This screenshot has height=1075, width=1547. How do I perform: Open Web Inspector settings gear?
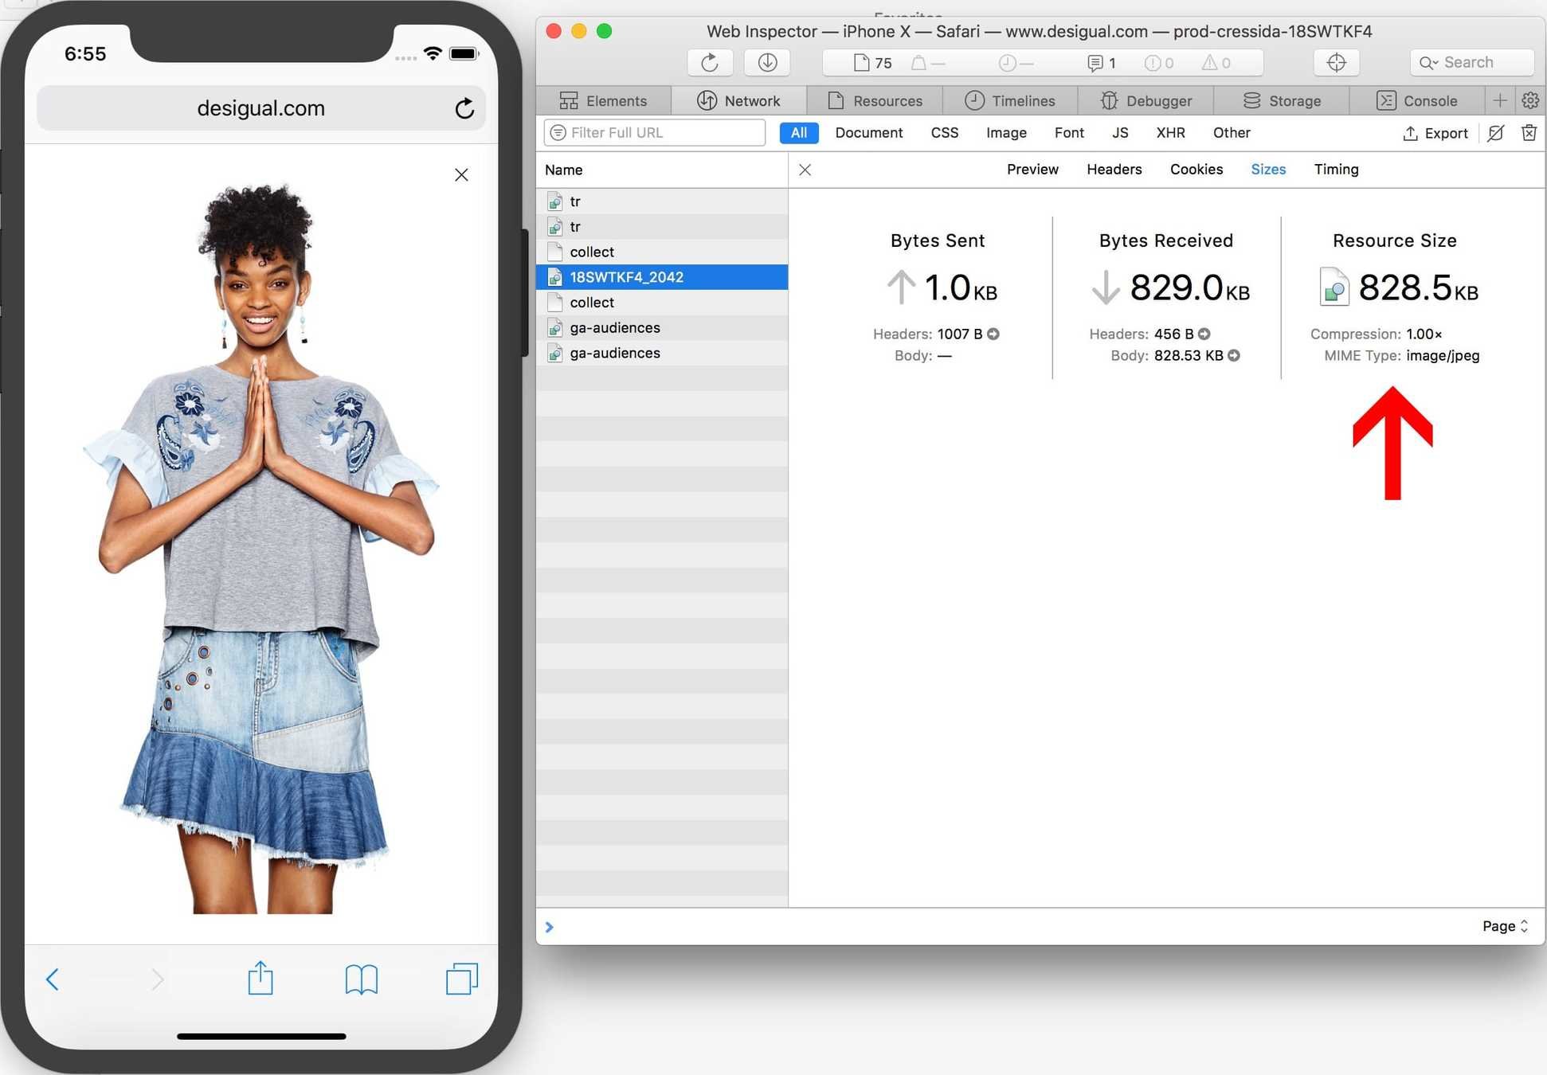[x=1530, y=100]
